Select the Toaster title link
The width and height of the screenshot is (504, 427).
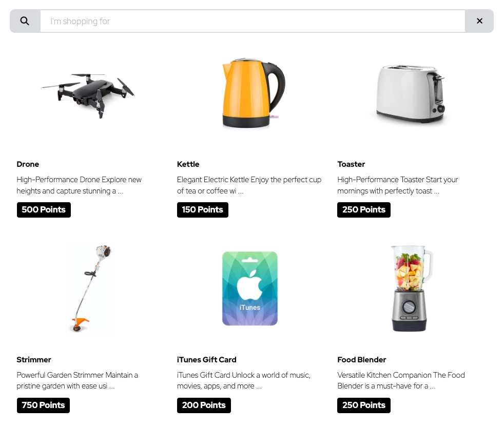351,164
